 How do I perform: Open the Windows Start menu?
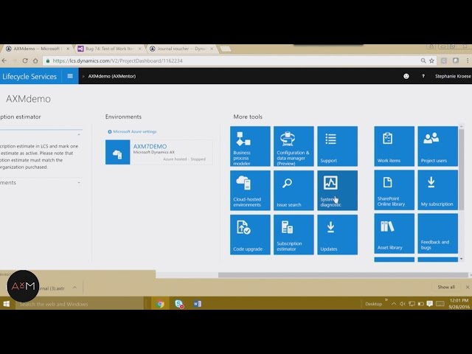(x=7, y=304)
